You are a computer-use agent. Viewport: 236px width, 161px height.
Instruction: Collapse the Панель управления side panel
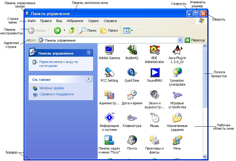coord(89,52)
